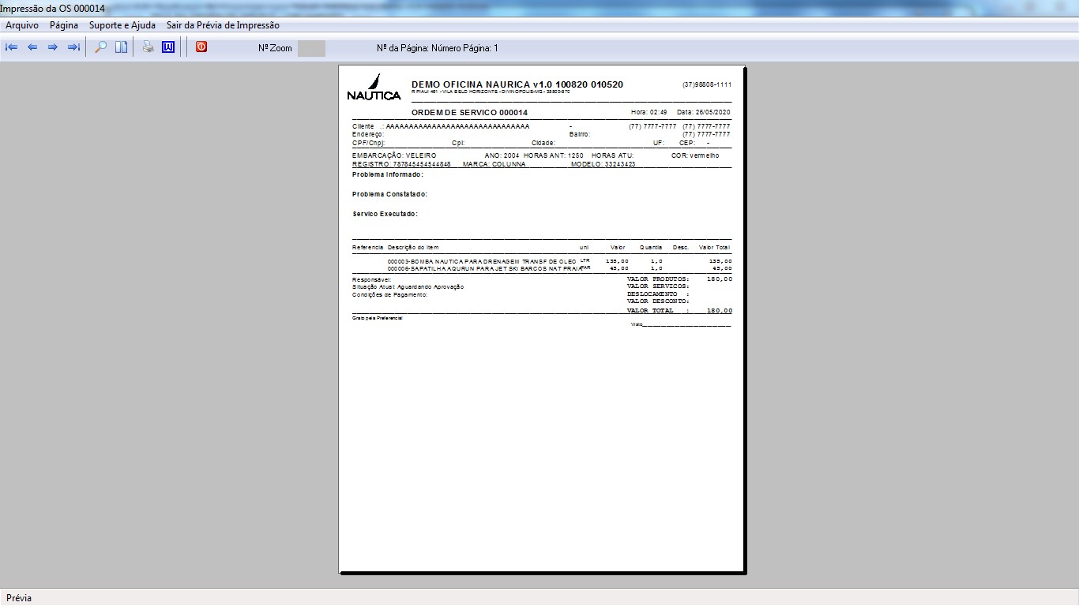Jump to the last page arrow
Image resolution: width=1079 pixels, height=606 pixels.
click(73, 47)
